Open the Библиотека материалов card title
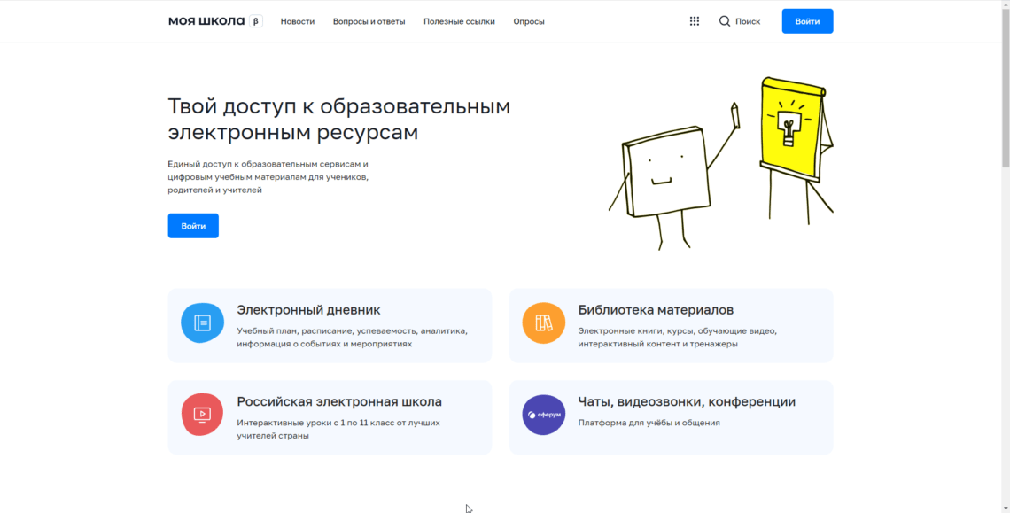 [656, 310]
